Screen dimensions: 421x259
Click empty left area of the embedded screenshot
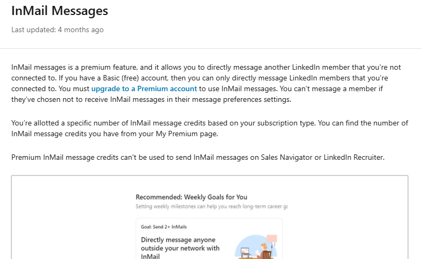point(72,217)
